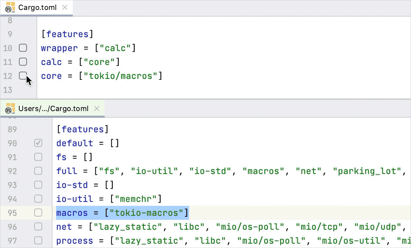This screenshot has height=248, width=411.
Task: Check the net feature checkbox on line 96
Action: pos(38,227)
